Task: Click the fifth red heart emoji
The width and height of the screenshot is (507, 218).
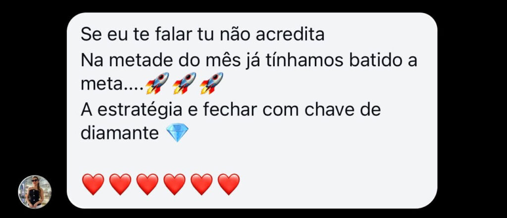Action: point(202,184)
